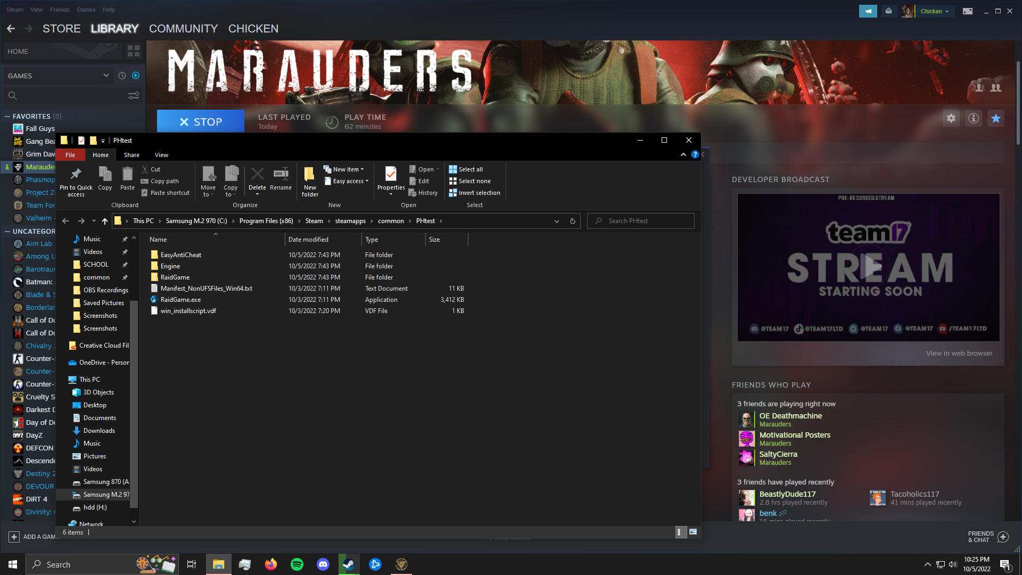Click the Pin to Quick access icon
Viewport: 1022px width, 575px height.
76,174
